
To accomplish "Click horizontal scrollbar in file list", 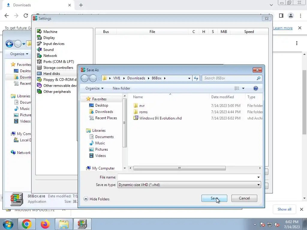I will pos(179,168).
